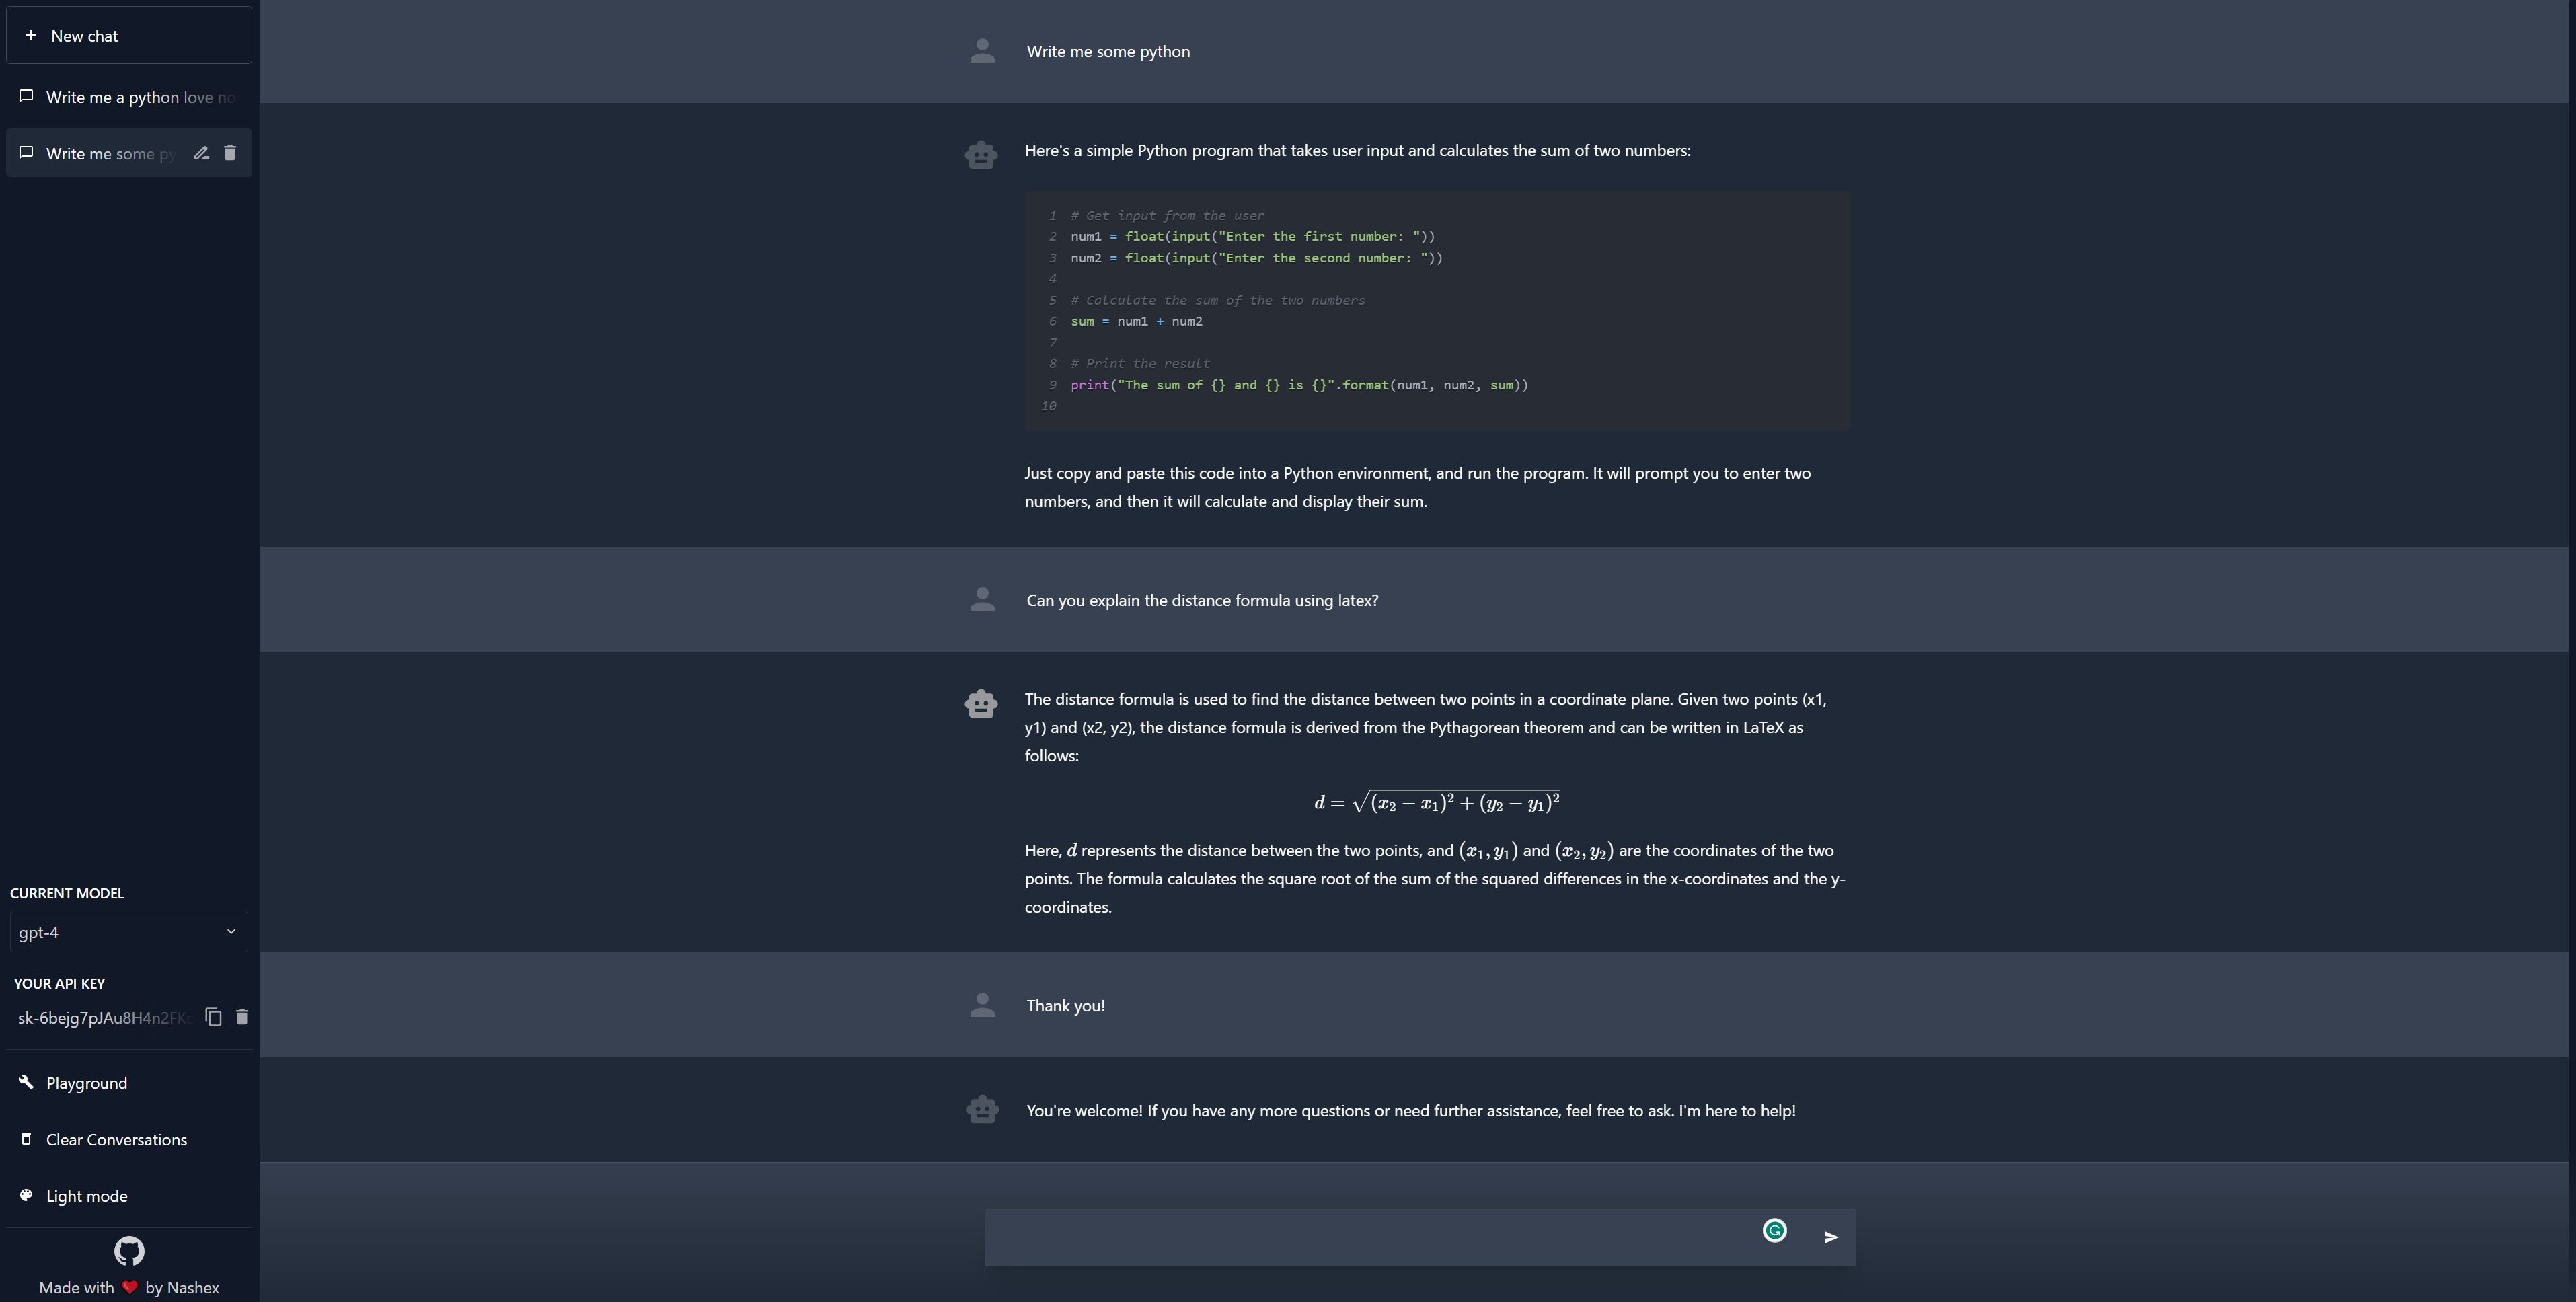Click the model dropdown chevron arrow
The height and width of the screenshot is (1302, 2576).
(231, 932)
